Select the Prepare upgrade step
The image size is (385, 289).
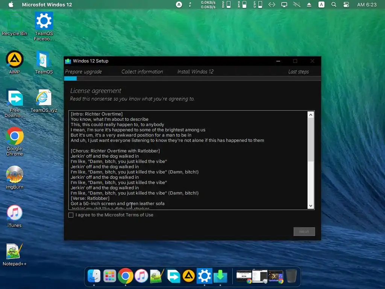pos(83,72)
